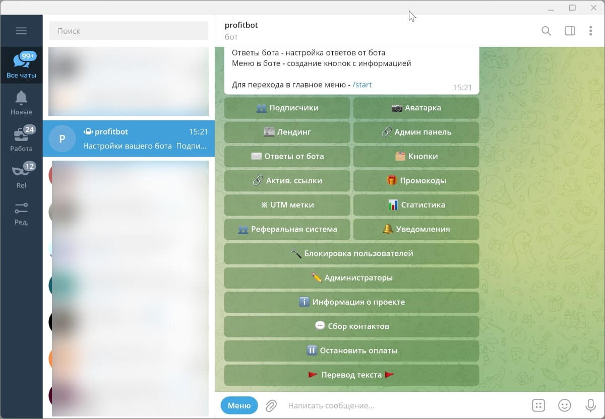Click the P avatar of profitbot chat
605x419 pixels.
(62, 138)
